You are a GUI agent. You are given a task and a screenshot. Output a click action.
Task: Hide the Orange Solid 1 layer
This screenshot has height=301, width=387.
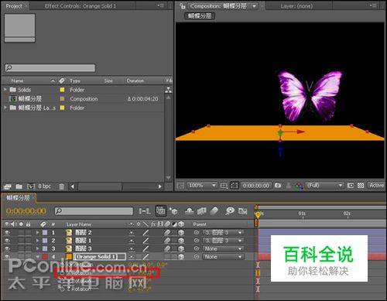(7, 257)
